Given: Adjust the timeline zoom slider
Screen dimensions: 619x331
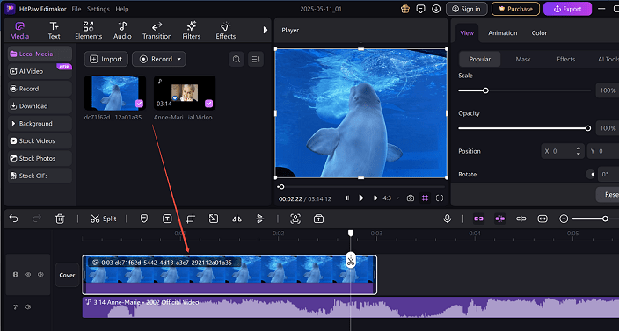Looking at the screenshot, I should pos(604,219).
